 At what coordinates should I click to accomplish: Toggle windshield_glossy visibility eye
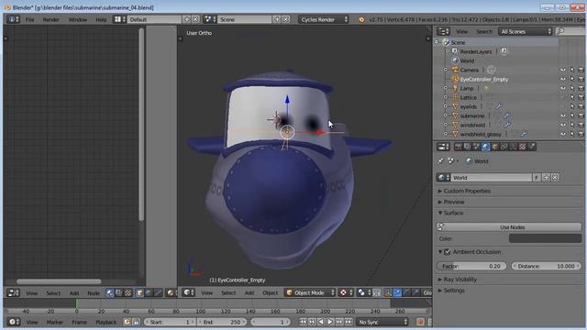(x=562, y=134)
